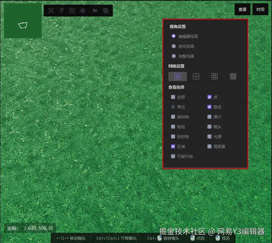Click the circular directional pad tool icon
Viewport: 272px width, 243px height.
(83, 11)
